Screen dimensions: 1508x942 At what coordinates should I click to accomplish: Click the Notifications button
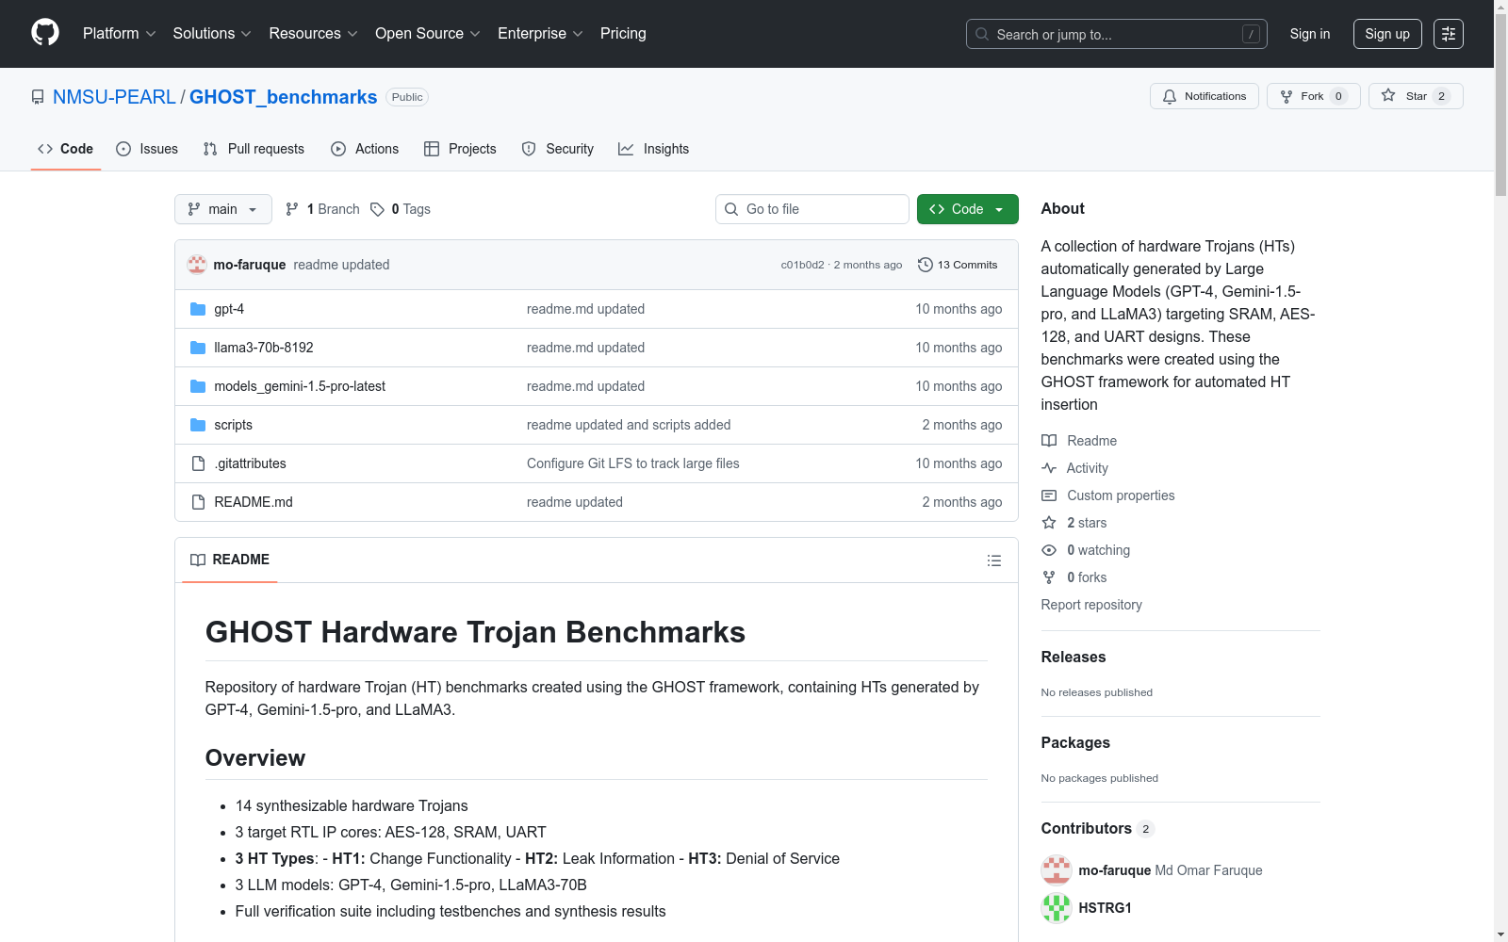tap(1205, 96)
